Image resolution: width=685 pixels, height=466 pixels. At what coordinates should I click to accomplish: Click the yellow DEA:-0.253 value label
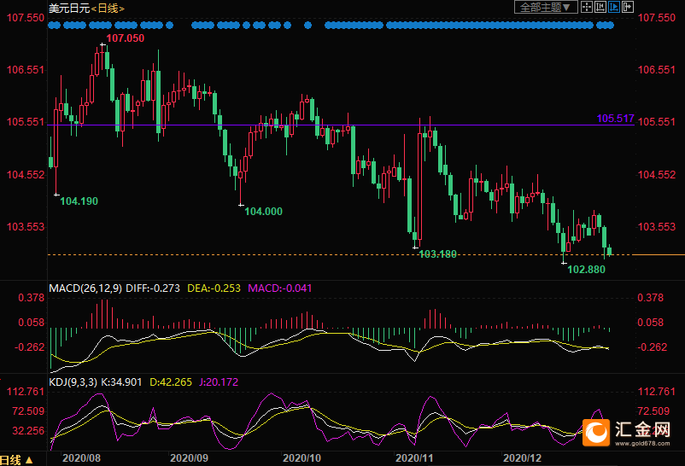pos(214,288)
